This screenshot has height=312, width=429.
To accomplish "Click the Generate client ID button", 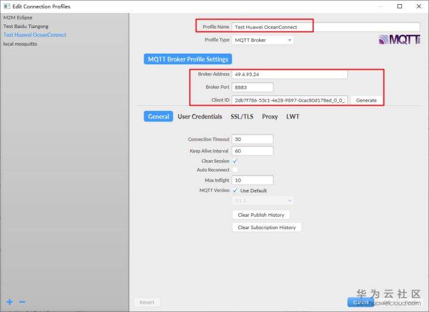I will 366,101.
